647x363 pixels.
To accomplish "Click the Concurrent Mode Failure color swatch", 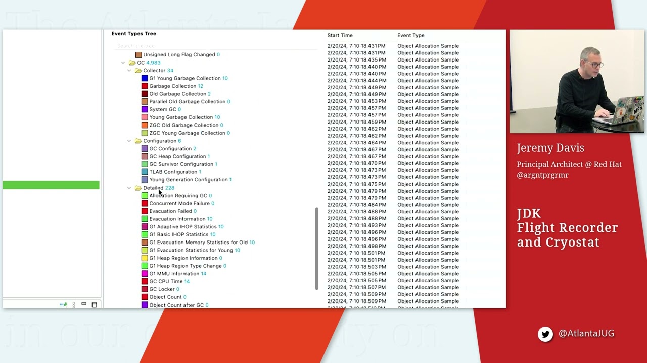I will click(x=145, y=203).
